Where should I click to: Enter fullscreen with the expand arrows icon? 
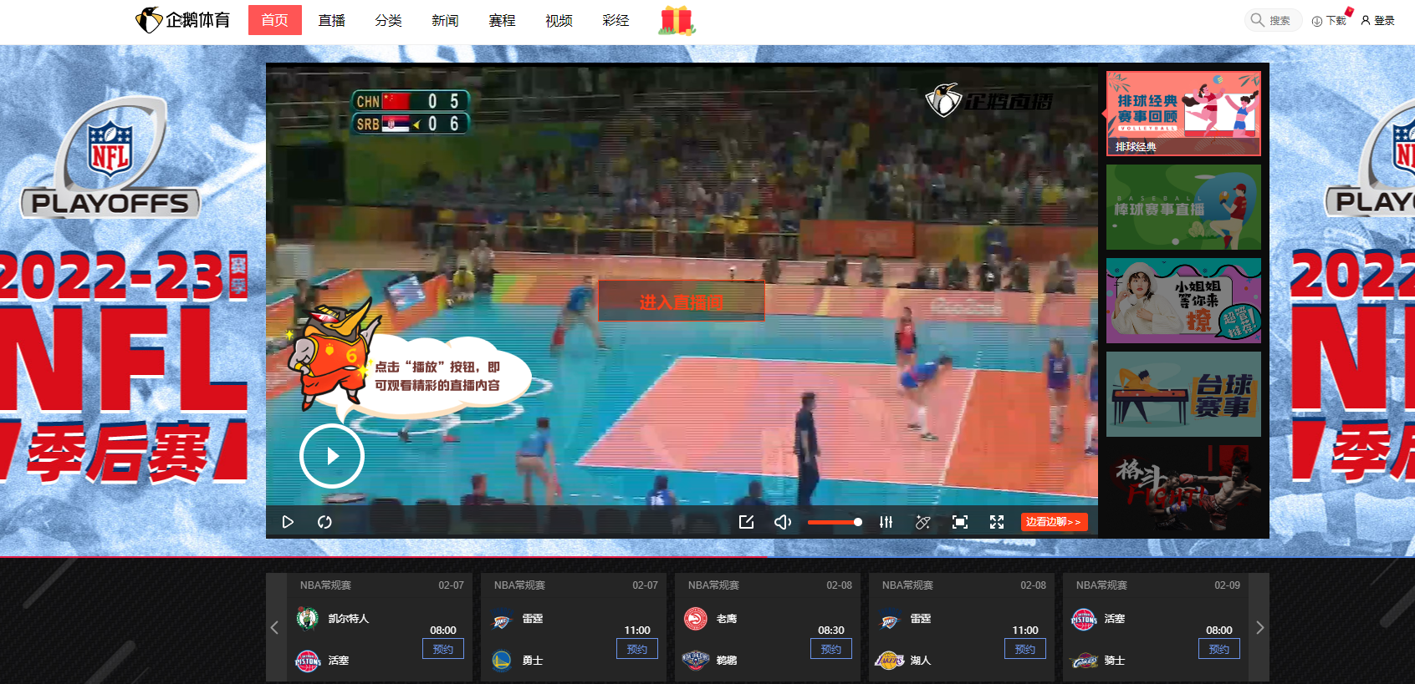[997, 522]
